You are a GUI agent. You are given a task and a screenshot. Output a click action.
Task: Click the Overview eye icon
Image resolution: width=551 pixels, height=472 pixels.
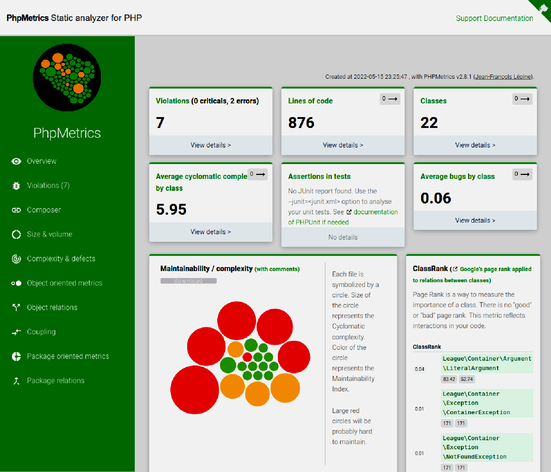(x=16, y=161)
